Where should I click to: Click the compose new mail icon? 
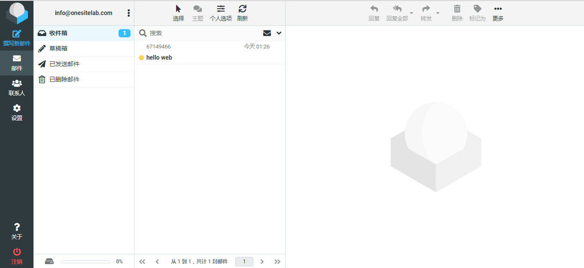17,34
